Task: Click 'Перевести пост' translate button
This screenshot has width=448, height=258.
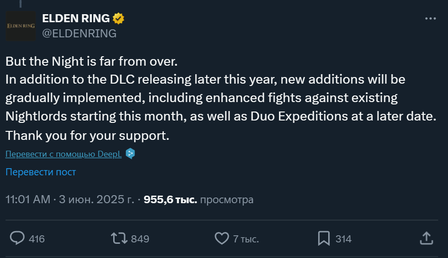Action: (41, 172)
